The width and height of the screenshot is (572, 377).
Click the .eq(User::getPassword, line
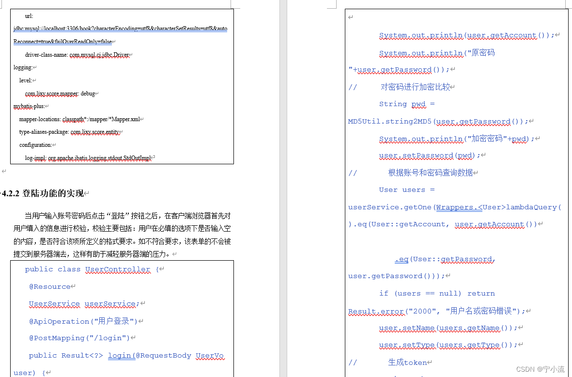445,259
